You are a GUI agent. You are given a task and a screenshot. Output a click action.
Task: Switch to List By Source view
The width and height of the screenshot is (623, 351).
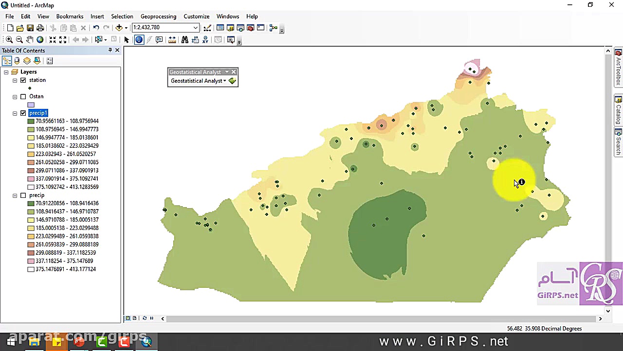point(17,61)
